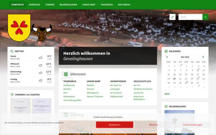Click the green search magnifier button
The height and width of the screenshot is (135, 216).
[206, 17]
